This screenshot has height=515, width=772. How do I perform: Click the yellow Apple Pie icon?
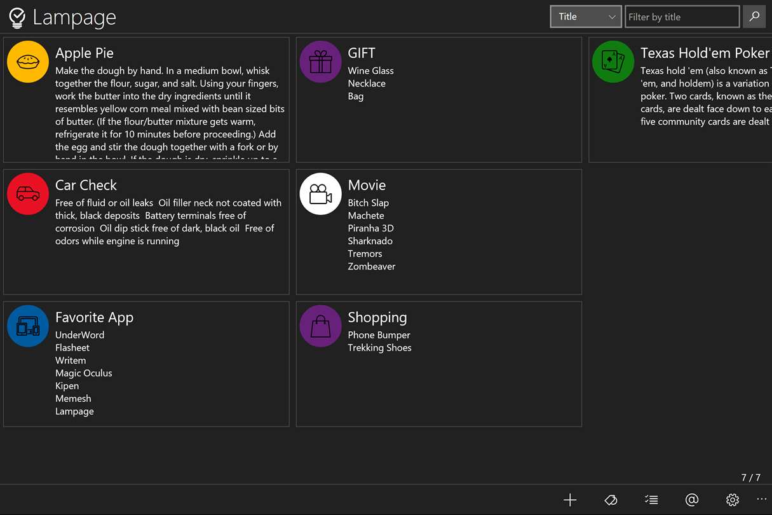[x=28, y=62]
